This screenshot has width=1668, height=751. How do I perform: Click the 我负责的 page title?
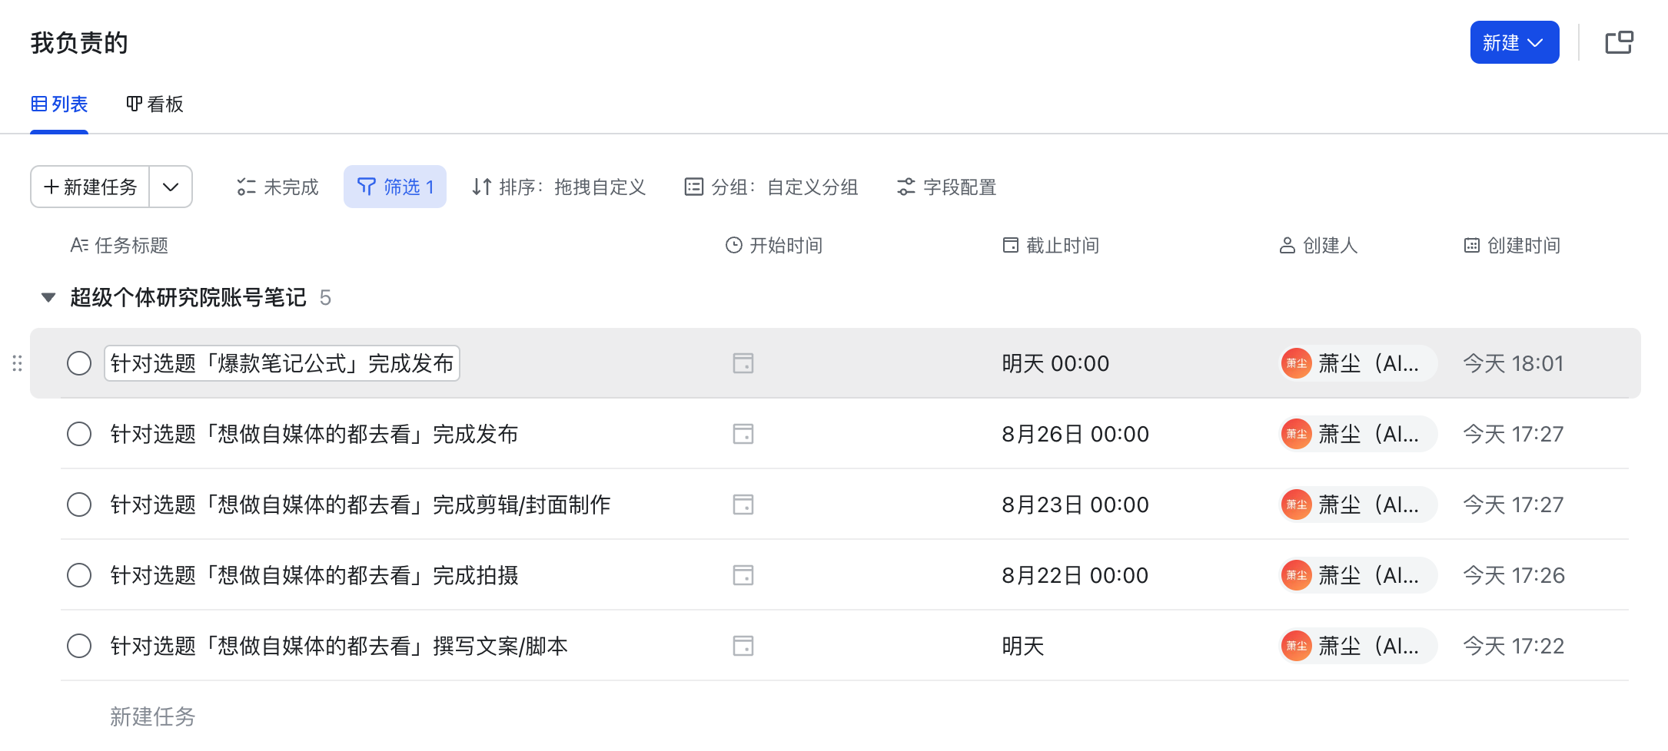(x=79, y=43)
